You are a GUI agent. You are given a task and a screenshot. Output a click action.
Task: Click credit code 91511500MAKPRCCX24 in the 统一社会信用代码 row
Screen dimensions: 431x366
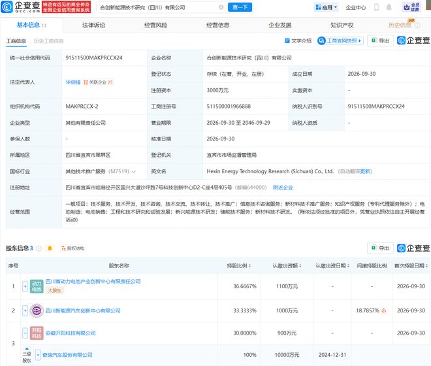tap(94, 58)
